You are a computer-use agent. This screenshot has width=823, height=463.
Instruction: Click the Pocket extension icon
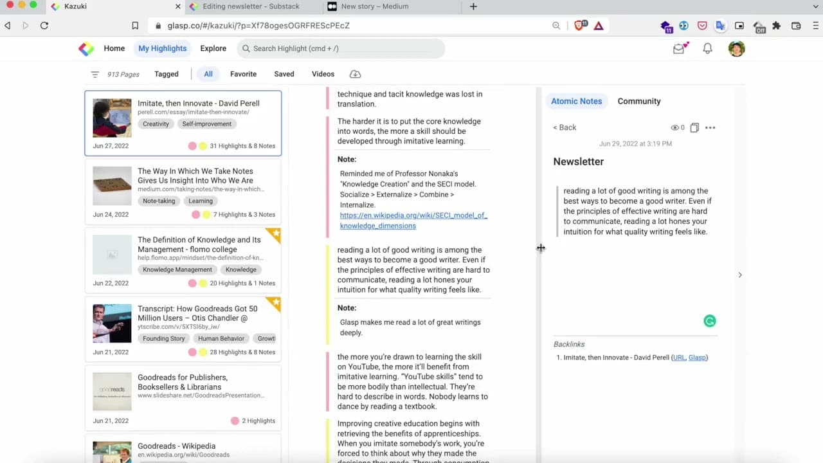point(701,26)
